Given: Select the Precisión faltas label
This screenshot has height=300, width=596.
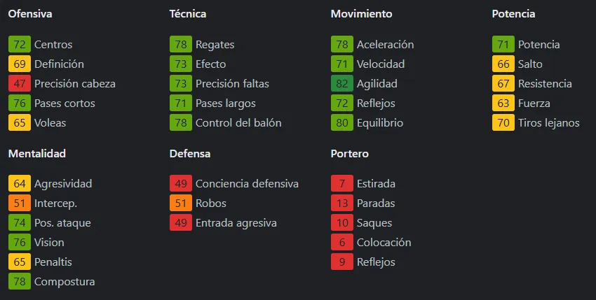Looking at the screenshot, I should pos(232,84).
